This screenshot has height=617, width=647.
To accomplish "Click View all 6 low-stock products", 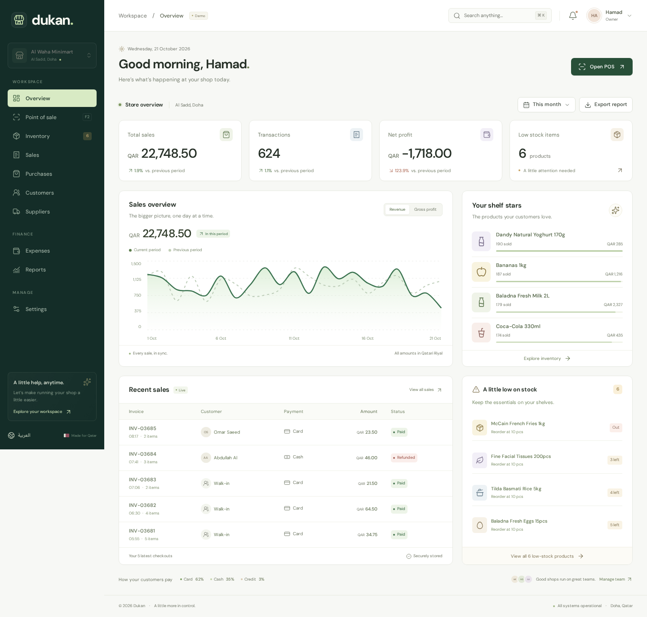I will [x=547, y=556].
